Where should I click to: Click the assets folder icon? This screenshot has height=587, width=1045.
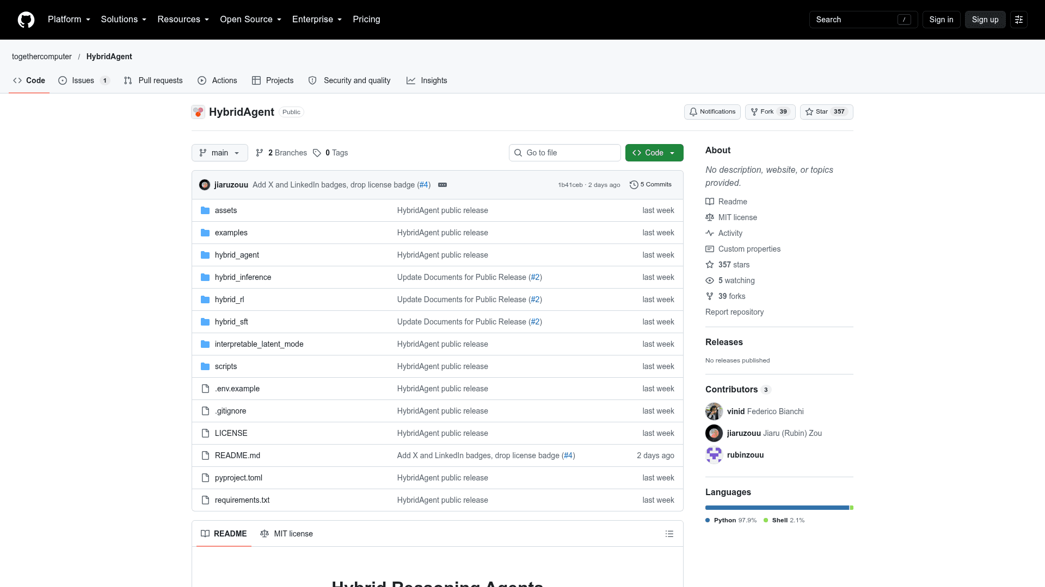coord(205,210)
